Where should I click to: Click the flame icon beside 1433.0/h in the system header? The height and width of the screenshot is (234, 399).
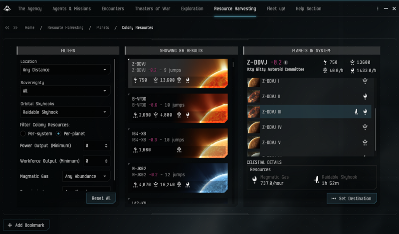pyautogui.click(x=352, y=71)
